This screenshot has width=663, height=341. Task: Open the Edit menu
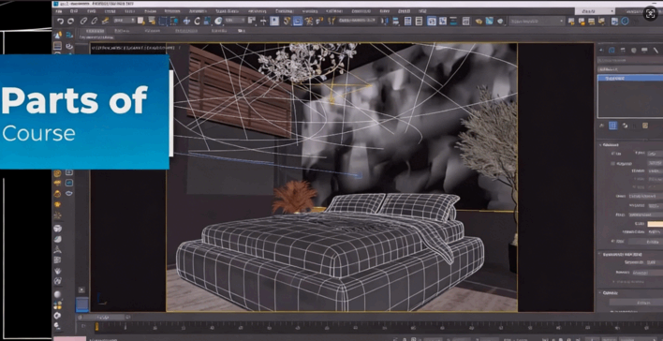pyautogui.click(x=74, y=11)
